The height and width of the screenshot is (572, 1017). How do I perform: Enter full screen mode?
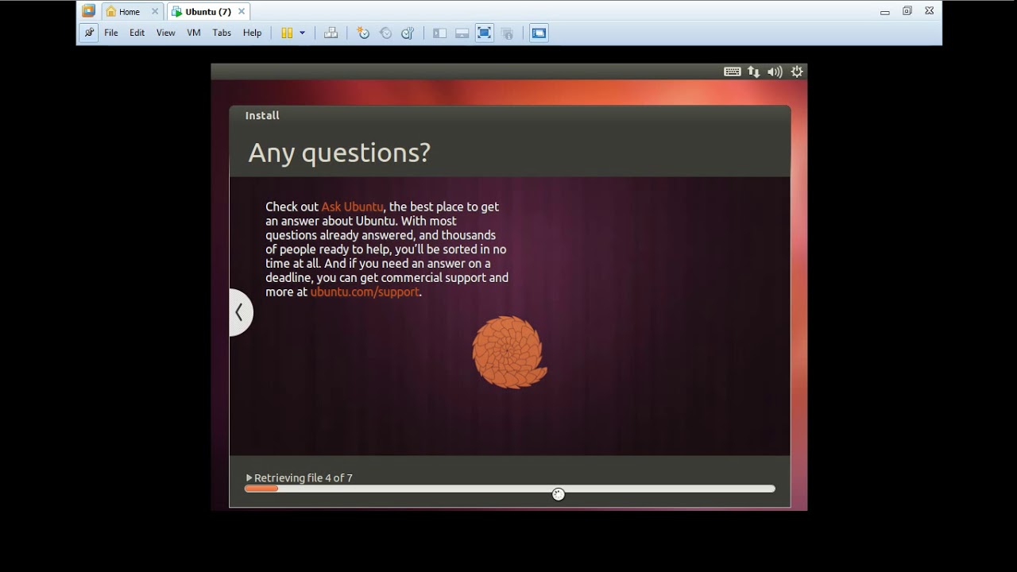pos(484,33)
